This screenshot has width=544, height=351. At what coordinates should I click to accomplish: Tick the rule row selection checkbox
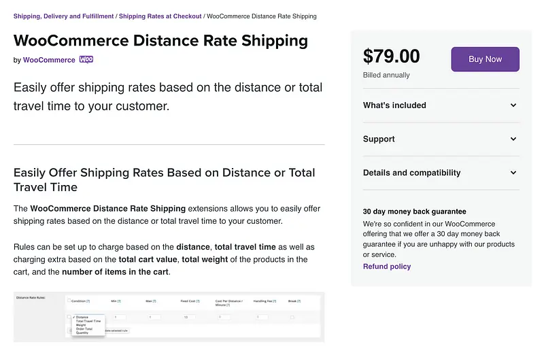coord(69,317)
